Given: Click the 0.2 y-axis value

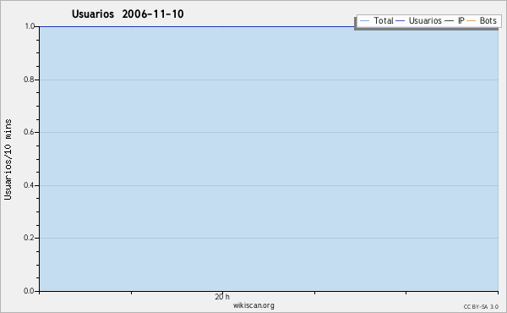Looking at the screenshot, I should pos(29,238).
